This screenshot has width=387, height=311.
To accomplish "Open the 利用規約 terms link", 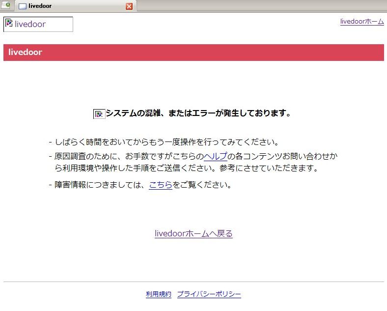I will pos(159,294).
